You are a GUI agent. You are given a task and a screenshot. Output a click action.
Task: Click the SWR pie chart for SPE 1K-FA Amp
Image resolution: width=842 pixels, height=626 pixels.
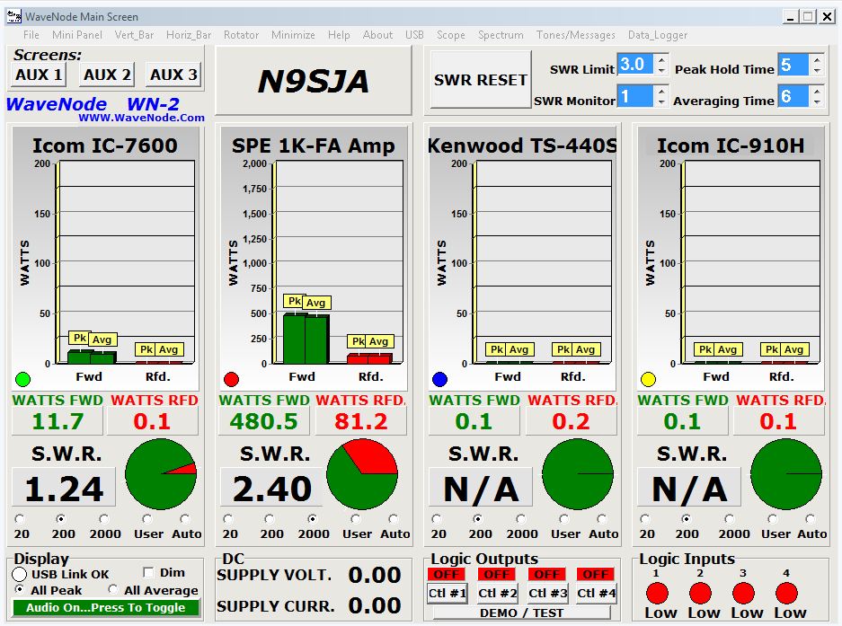pyautogui.click(x=362, y=474)
